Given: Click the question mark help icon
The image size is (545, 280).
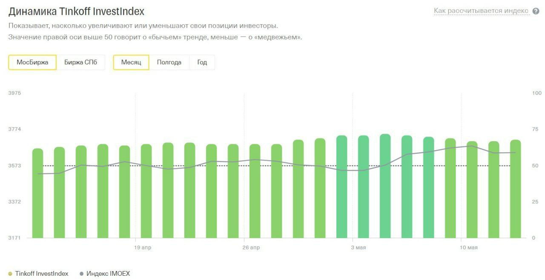Looking at the screenshot, I should click(536, 11).
